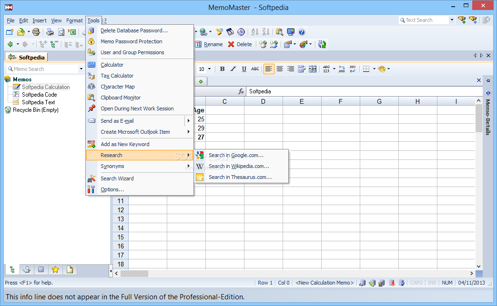Click the ABC 123 number format icon
This screenshot has height=306, width=497.
tap(326, 69)
